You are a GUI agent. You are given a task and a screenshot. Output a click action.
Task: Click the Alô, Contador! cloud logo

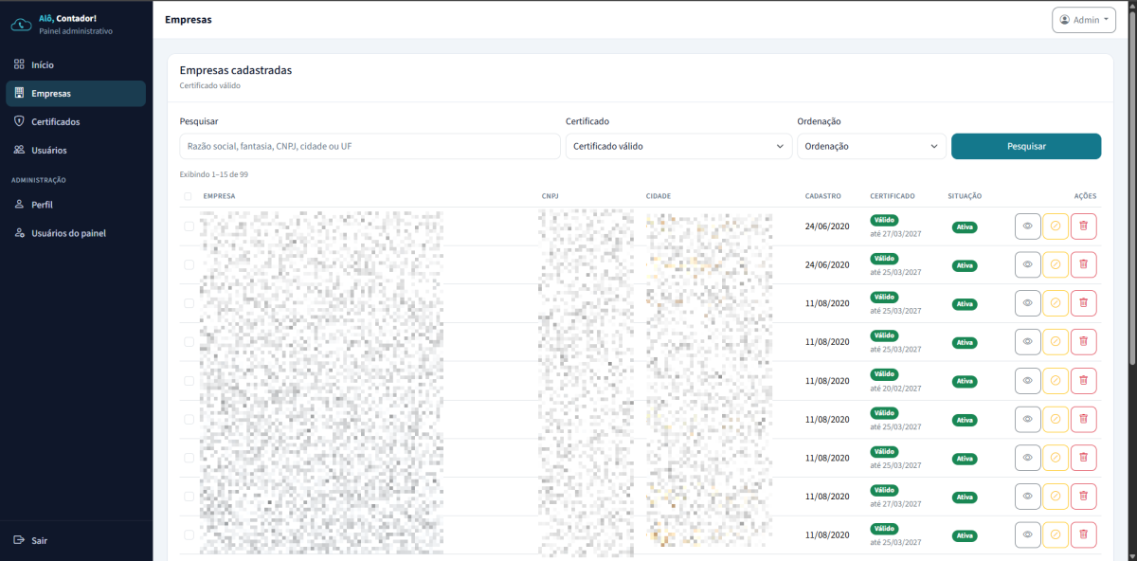pos(22,24)
